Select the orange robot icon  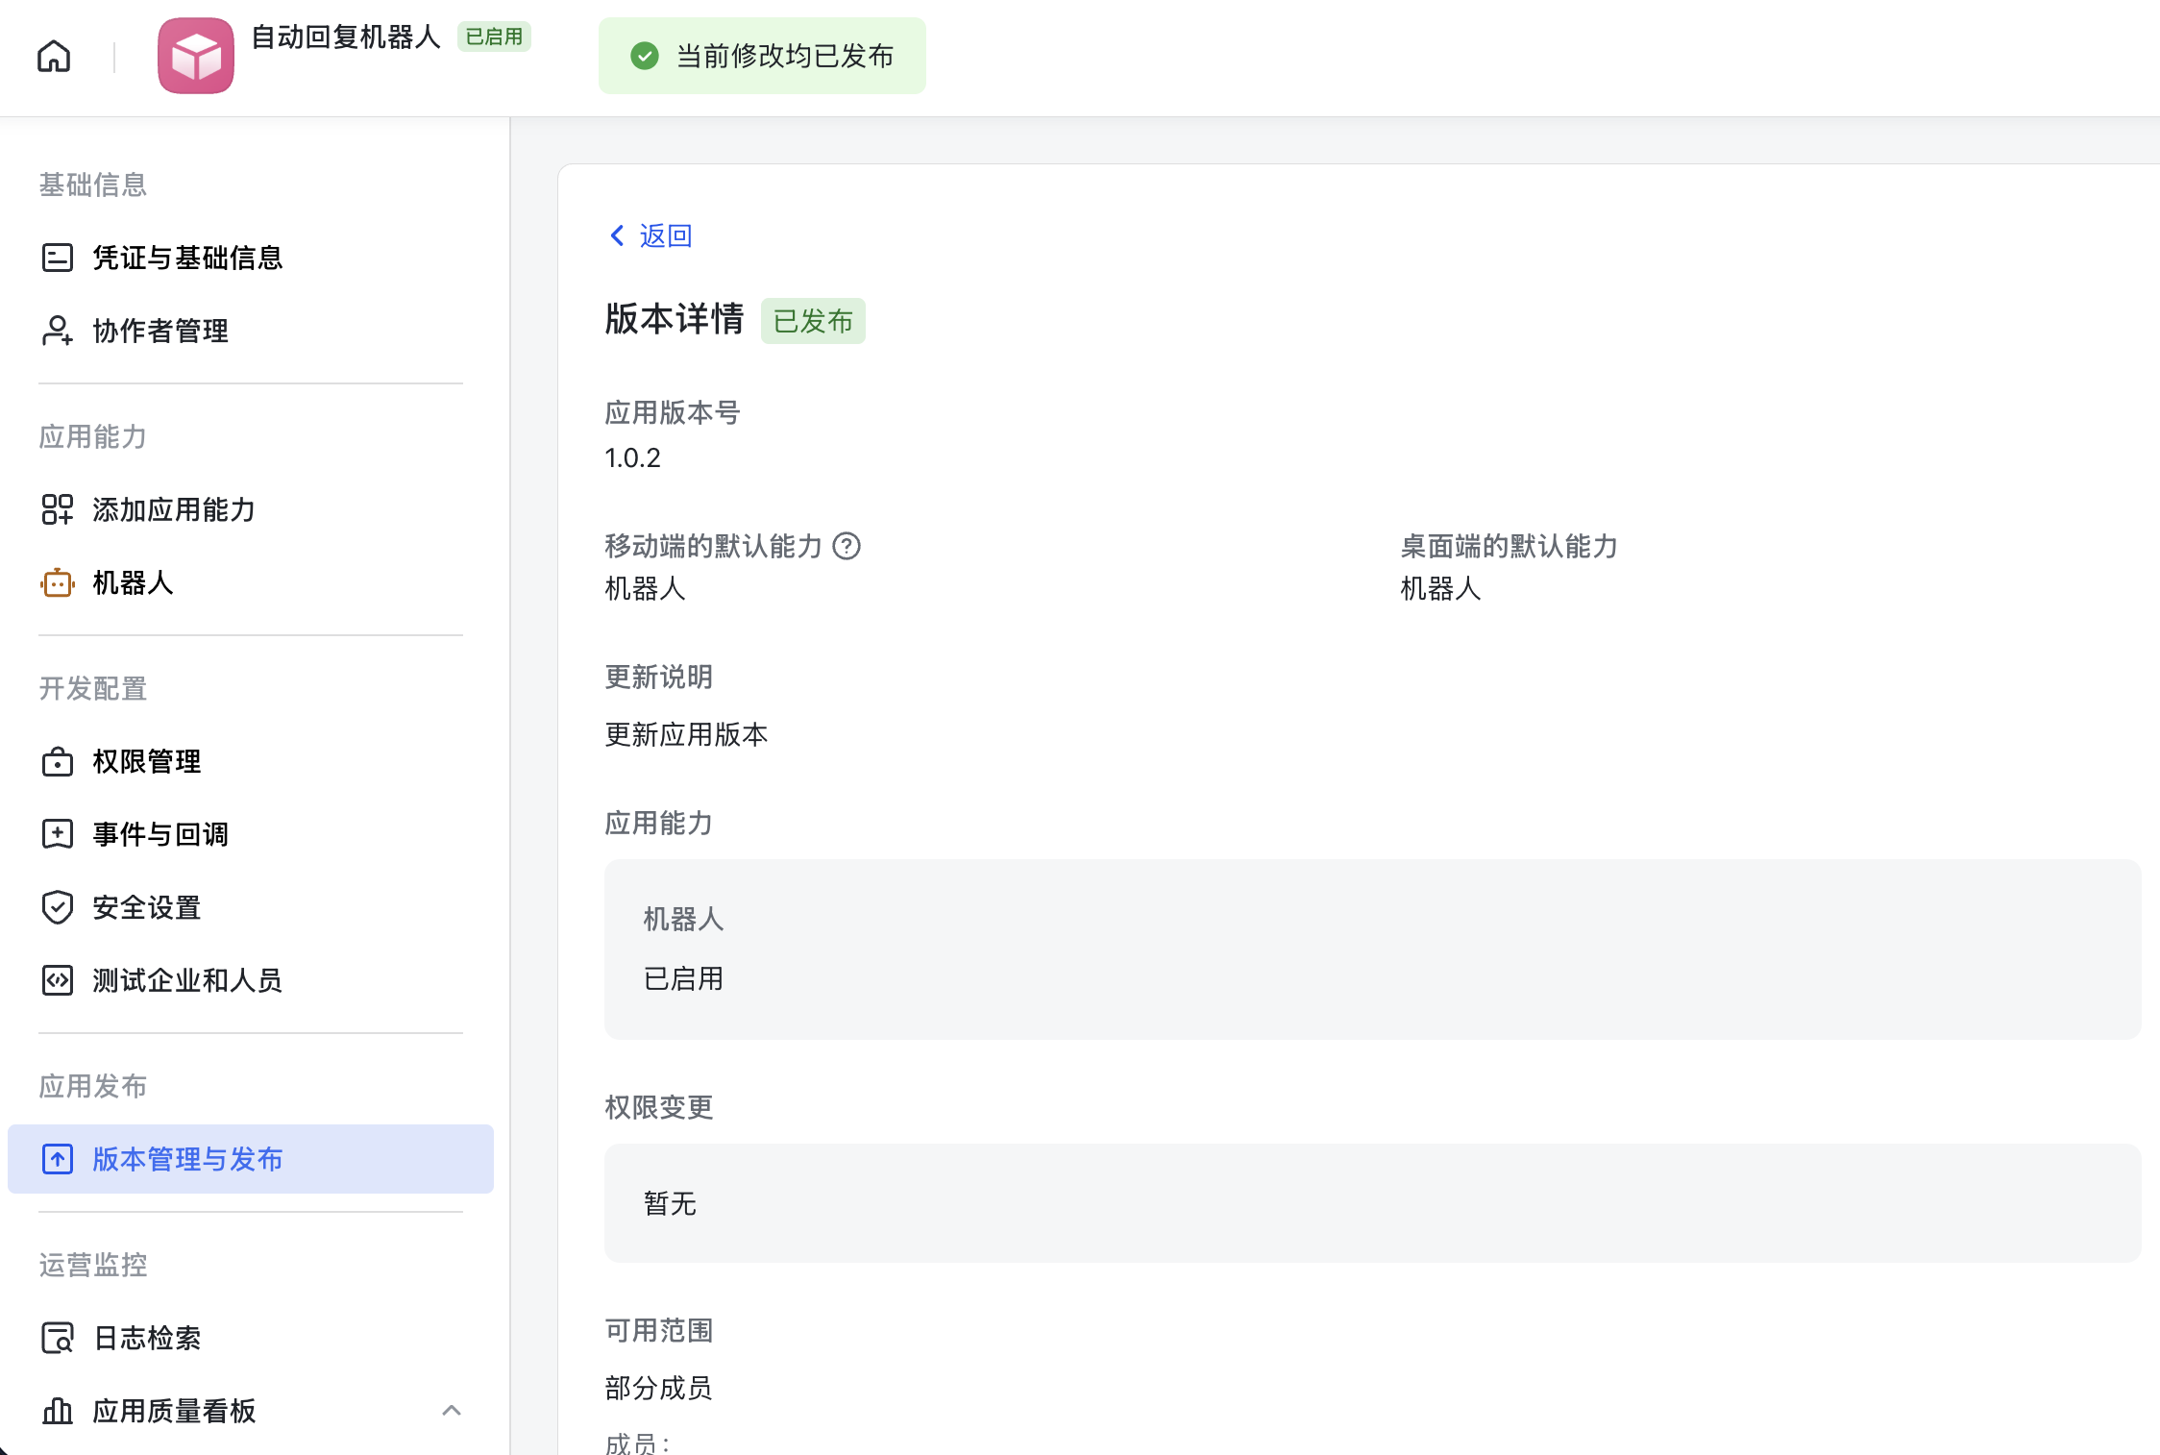coord(58,582)
